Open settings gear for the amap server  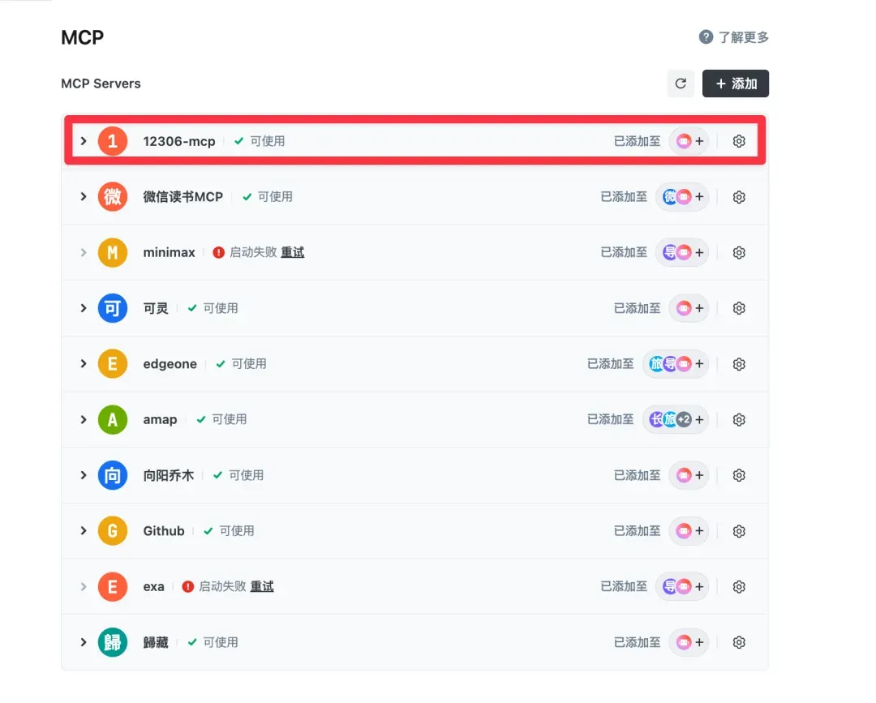click(x=739, y=419)
